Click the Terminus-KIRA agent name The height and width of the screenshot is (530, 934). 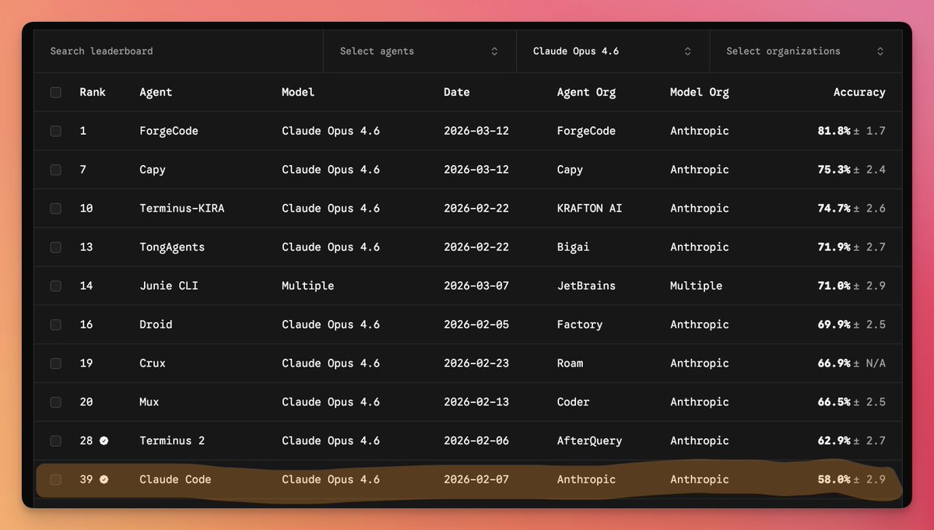(x=182, y=209)
